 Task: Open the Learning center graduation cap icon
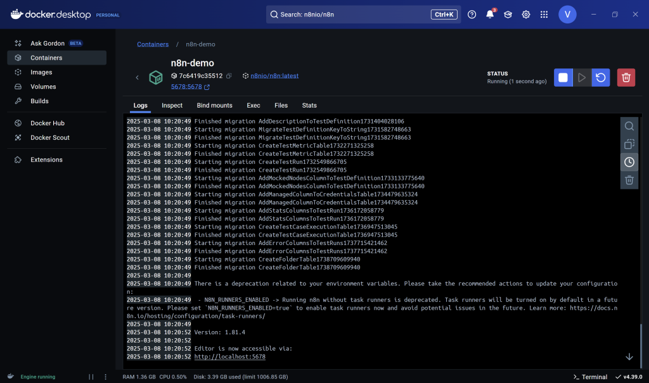click(508, 15)
